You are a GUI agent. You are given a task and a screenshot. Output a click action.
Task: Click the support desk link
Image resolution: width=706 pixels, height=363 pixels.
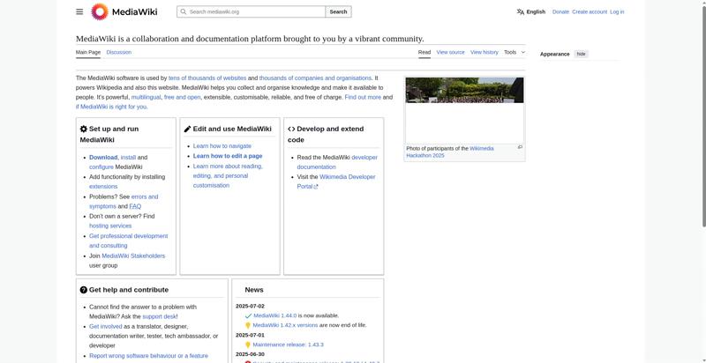[x=159, y=316]
